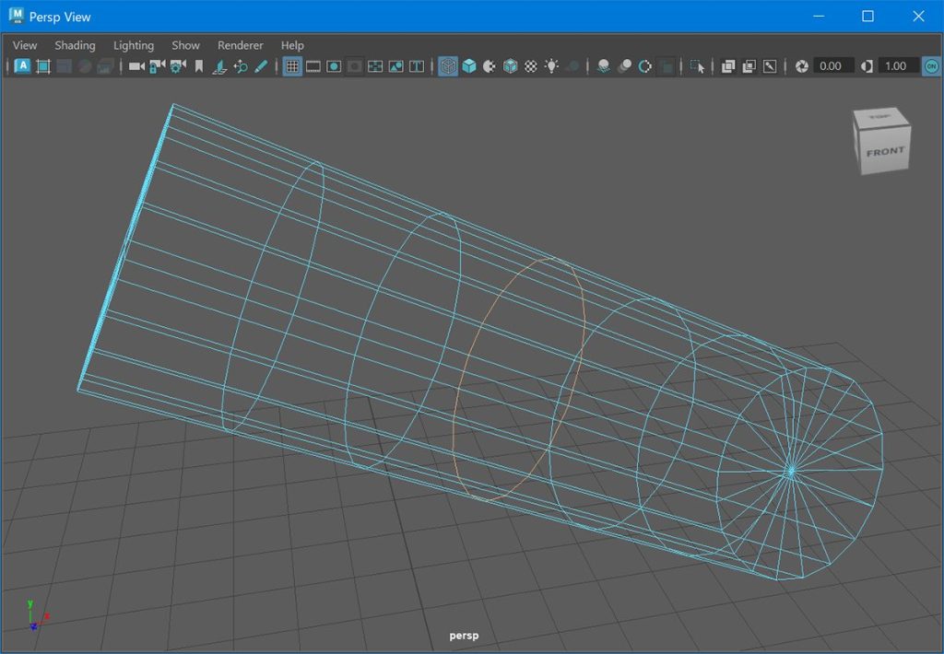Image resolution: width=944 pixels, height=654 pixels.
Task: Open the Show menu
Action: coord(185,45)
